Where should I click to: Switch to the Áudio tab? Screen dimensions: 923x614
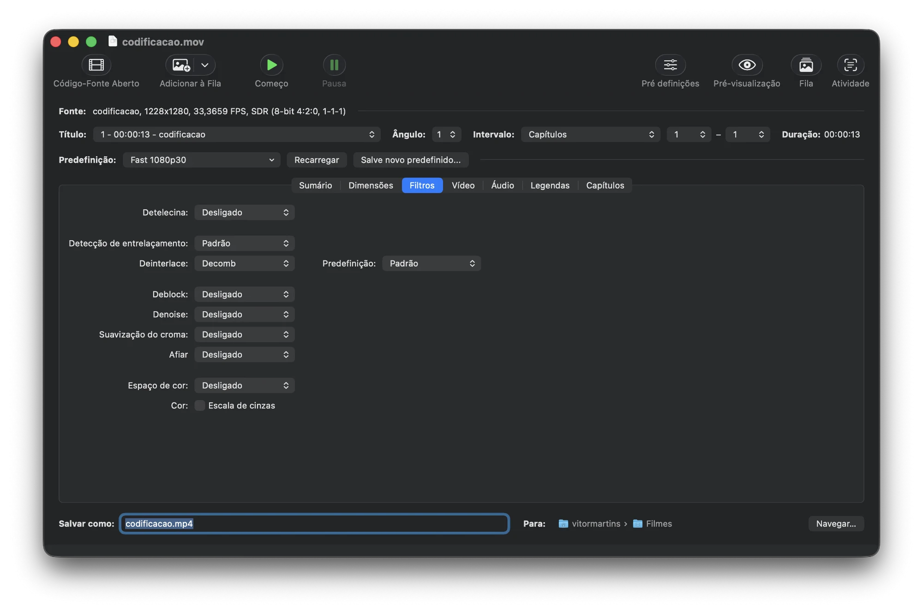pyautogui.click(x=503, y=185)
